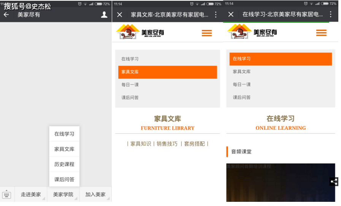Viewport: 341px width, 206px height.
Task: Open the three-dot menu on 家具文库 page
Action: (216, 15)
